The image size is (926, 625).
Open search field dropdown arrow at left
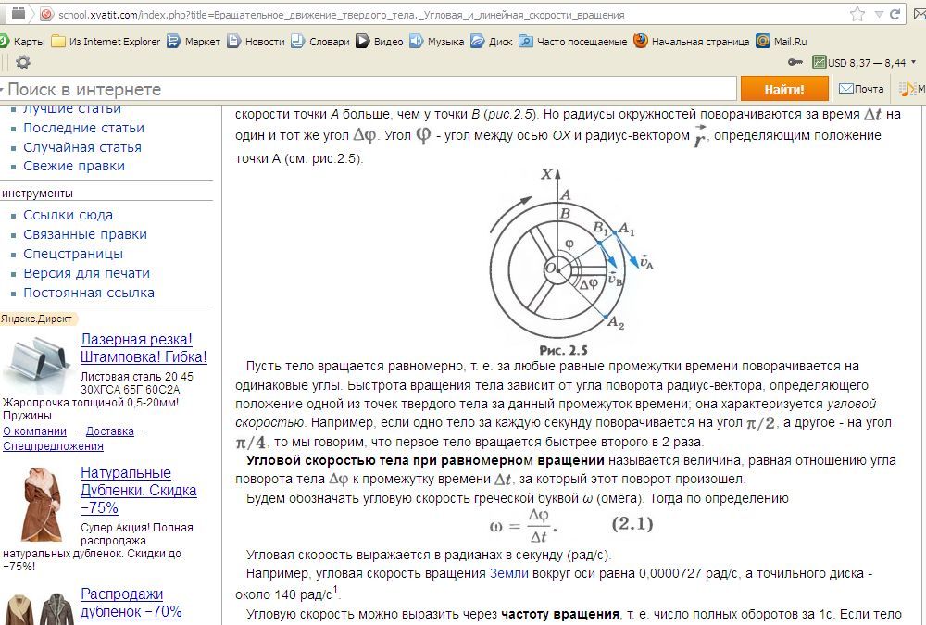click(x=3, y=90)
